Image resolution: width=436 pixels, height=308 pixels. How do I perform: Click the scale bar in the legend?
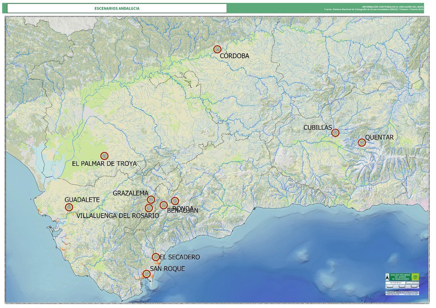(x=403, y=287)
